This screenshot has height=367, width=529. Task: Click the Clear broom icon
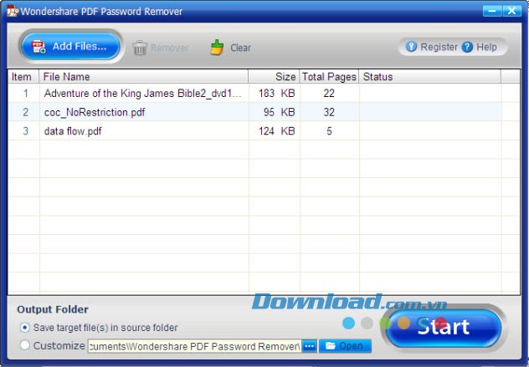pos(217,48)
